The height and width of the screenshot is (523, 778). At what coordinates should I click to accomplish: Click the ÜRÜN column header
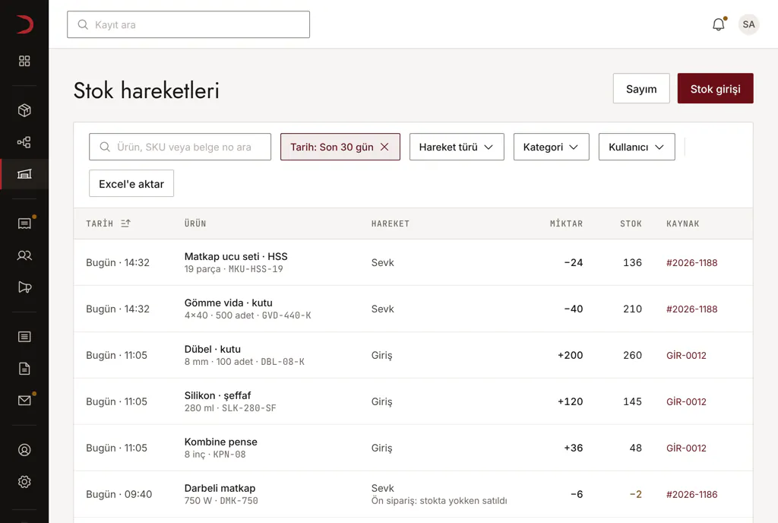(x=195, y=223)
